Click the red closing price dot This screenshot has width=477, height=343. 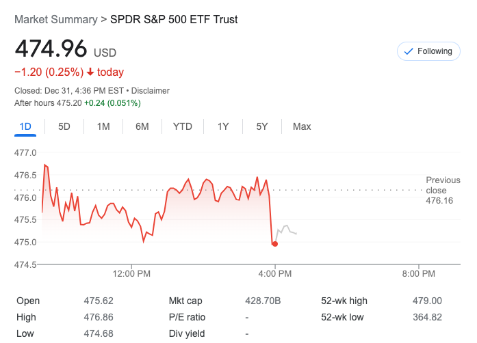point(275,244)
